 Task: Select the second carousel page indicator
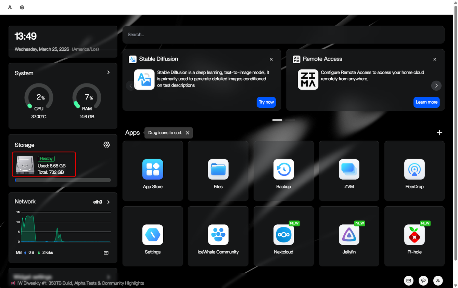coord(290,120)
